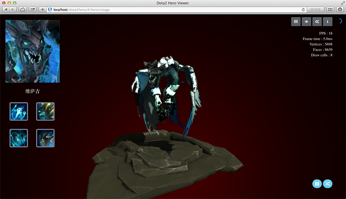346x199 pixels.
Task: Open the gears settings button
Action: (317, 21)
